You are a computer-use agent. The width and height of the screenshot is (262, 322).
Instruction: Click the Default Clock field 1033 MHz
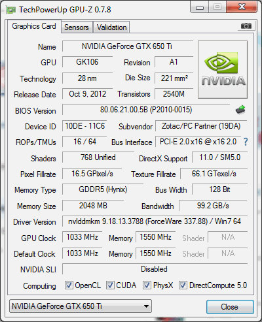pyautogui.click(x=82, y=253)
